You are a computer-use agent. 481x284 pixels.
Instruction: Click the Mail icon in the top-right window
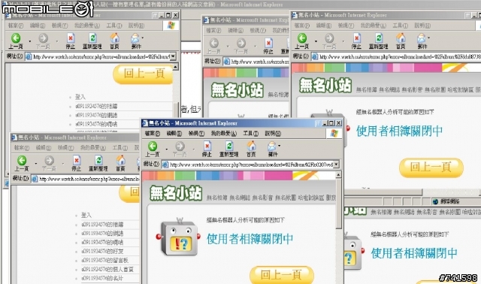[422, 38]
